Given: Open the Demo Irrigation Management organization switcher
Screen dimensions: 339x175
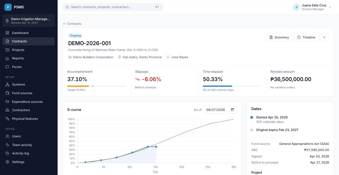Looking at the screenshot, I should pos(29,21).
